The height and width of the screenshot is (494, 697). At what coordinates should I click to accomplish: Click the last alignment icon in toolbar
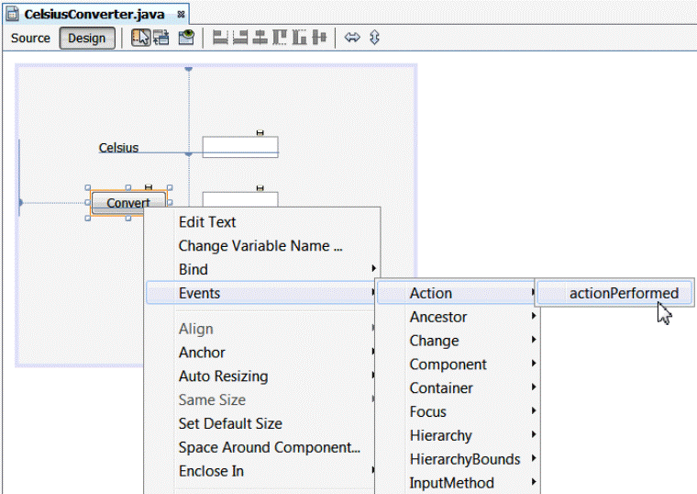pyautogui.click(x=319, y=38)
